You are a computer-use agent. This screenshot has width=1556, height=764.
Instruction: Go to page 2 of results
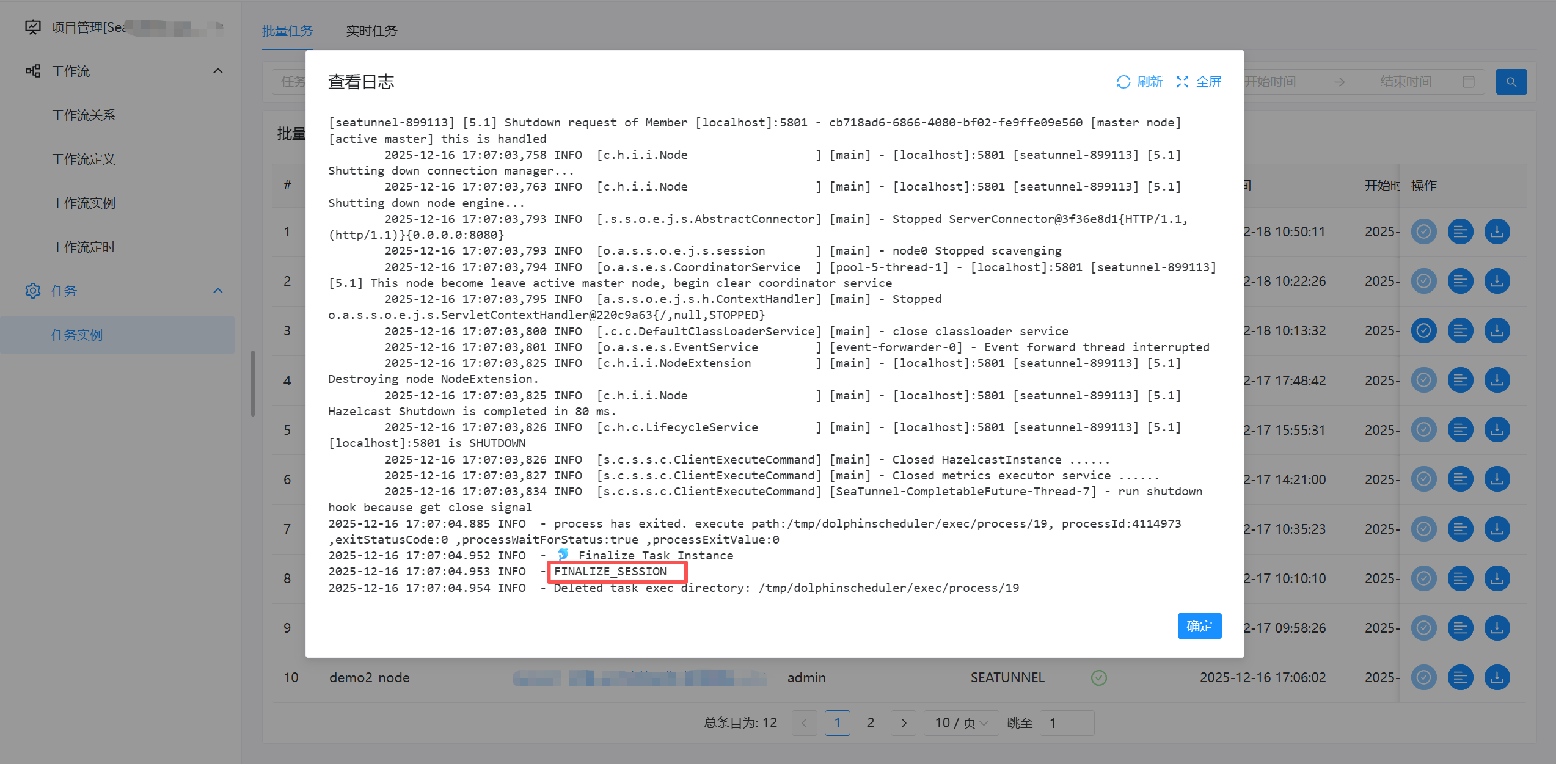(x=871, y=723)
